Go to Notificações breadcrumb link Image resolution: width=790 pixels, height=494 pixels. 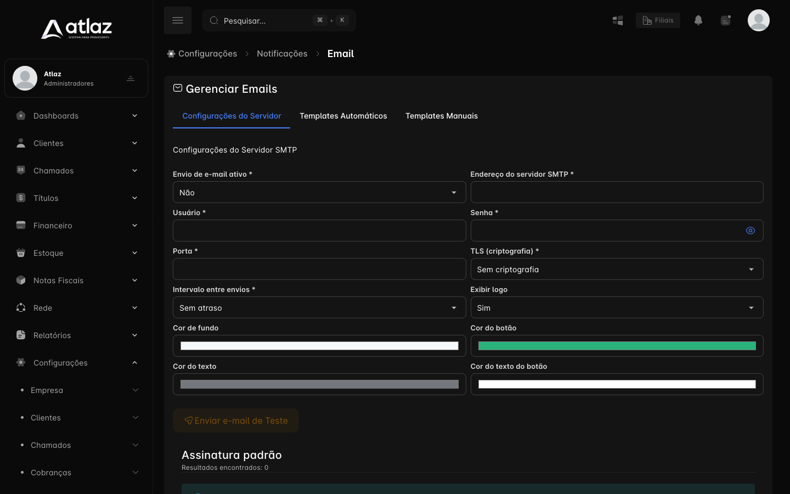click(282, 54)
